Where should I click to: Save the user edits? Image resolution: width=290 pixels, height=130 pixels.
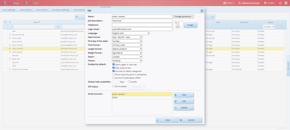click(x=167, y=120)
